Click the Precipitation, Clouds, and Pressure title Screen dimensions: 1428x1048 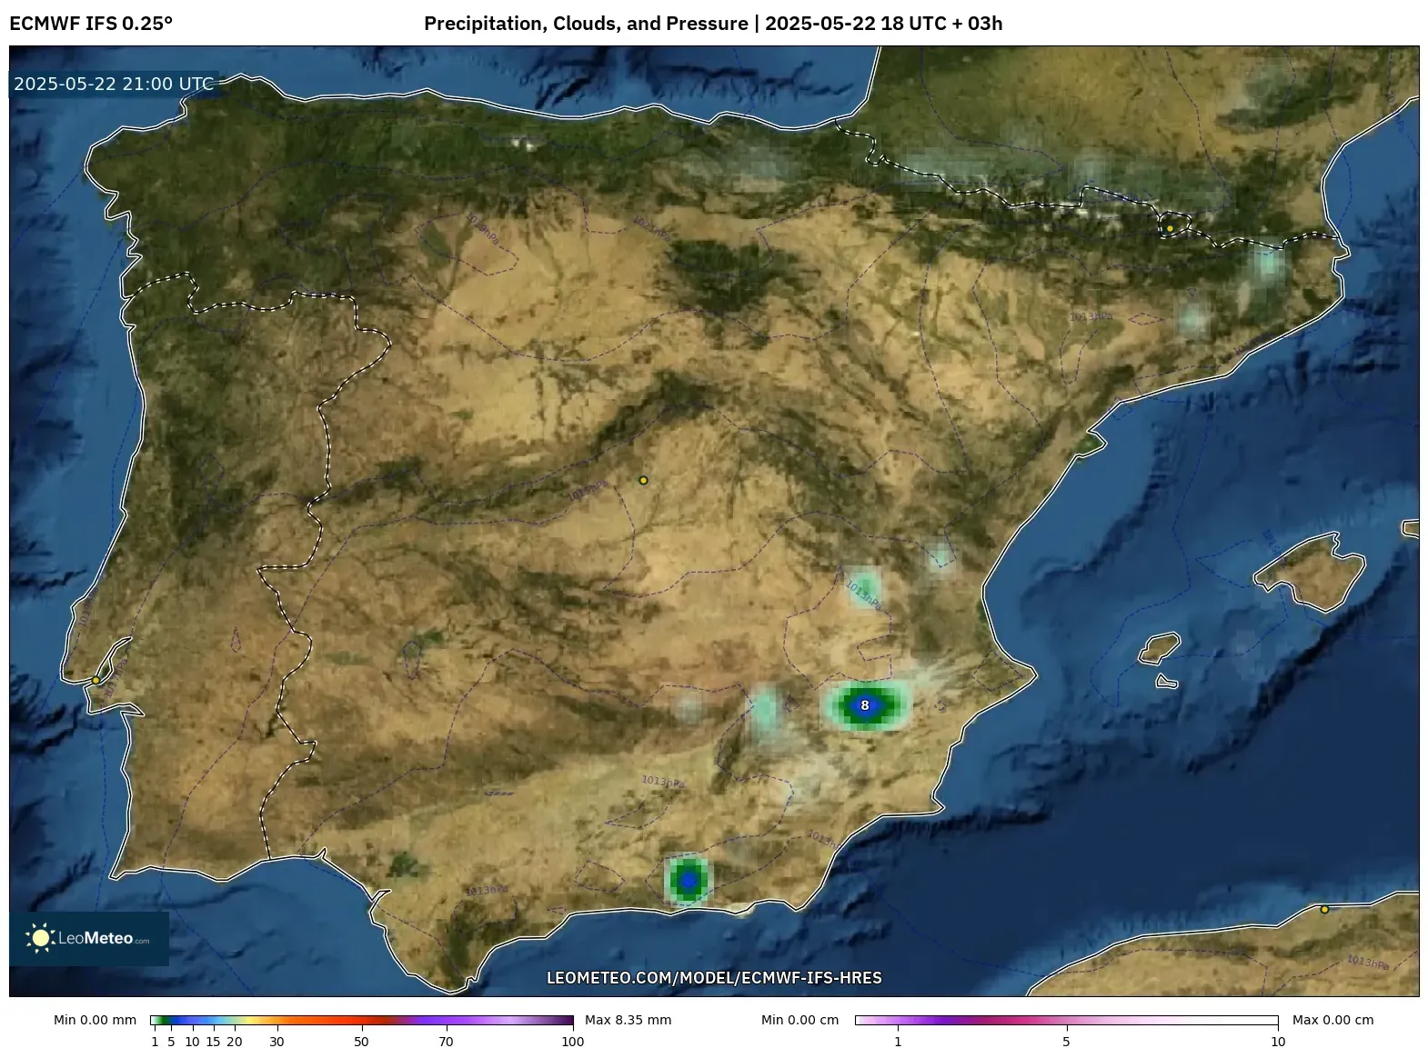tap(713, 24)
